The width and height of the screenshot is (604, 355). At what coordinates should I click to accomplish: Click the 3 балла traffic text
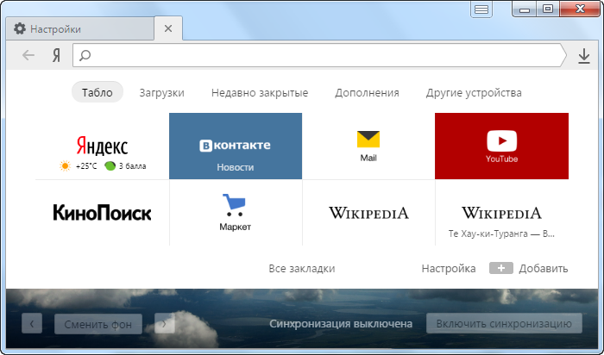point(132,166)
